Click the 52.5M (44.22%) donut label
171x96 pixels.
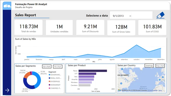coord(43,73)
